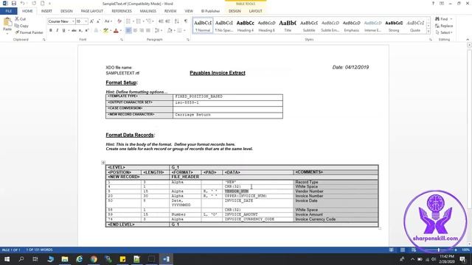Toggle Strikethrough formatting

(x=74, y=30)
